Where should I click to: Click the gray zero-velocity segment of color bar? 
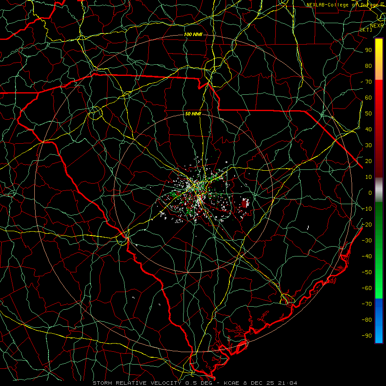[379, 190]
